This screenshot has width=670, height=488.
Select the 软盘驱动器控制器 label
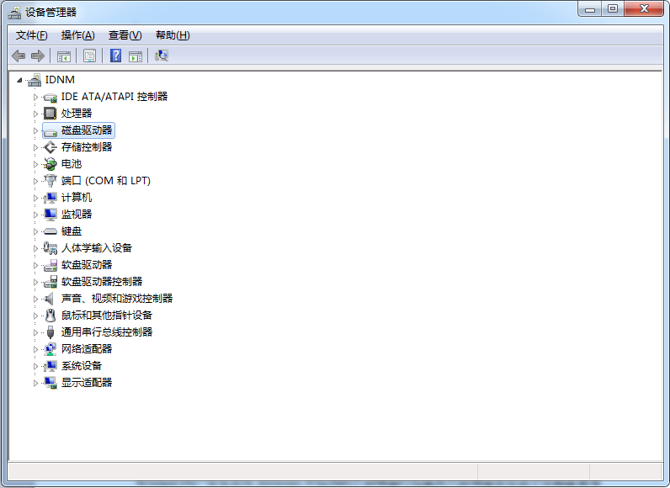click(102, 281)
